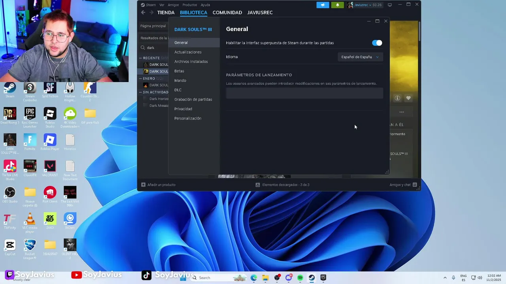Click the Dead Rising 3 desktop icon
This screenshot has width=506, height=284.
point(10,116)
